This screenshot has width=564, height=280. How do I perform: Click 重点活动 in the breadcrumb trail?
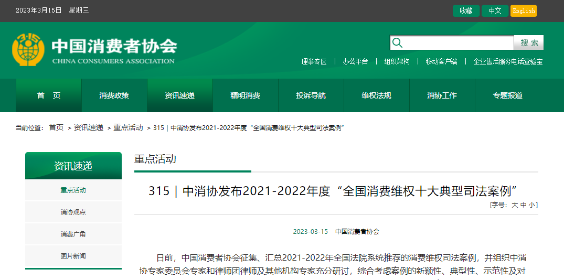coord(128,127)
